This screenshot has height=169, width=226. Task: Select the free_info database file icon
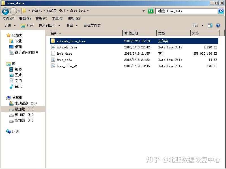coord(53,59)
